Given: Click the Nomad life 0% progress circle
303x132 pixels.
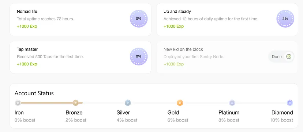Looking at the screenshot, I should point(139,19).
